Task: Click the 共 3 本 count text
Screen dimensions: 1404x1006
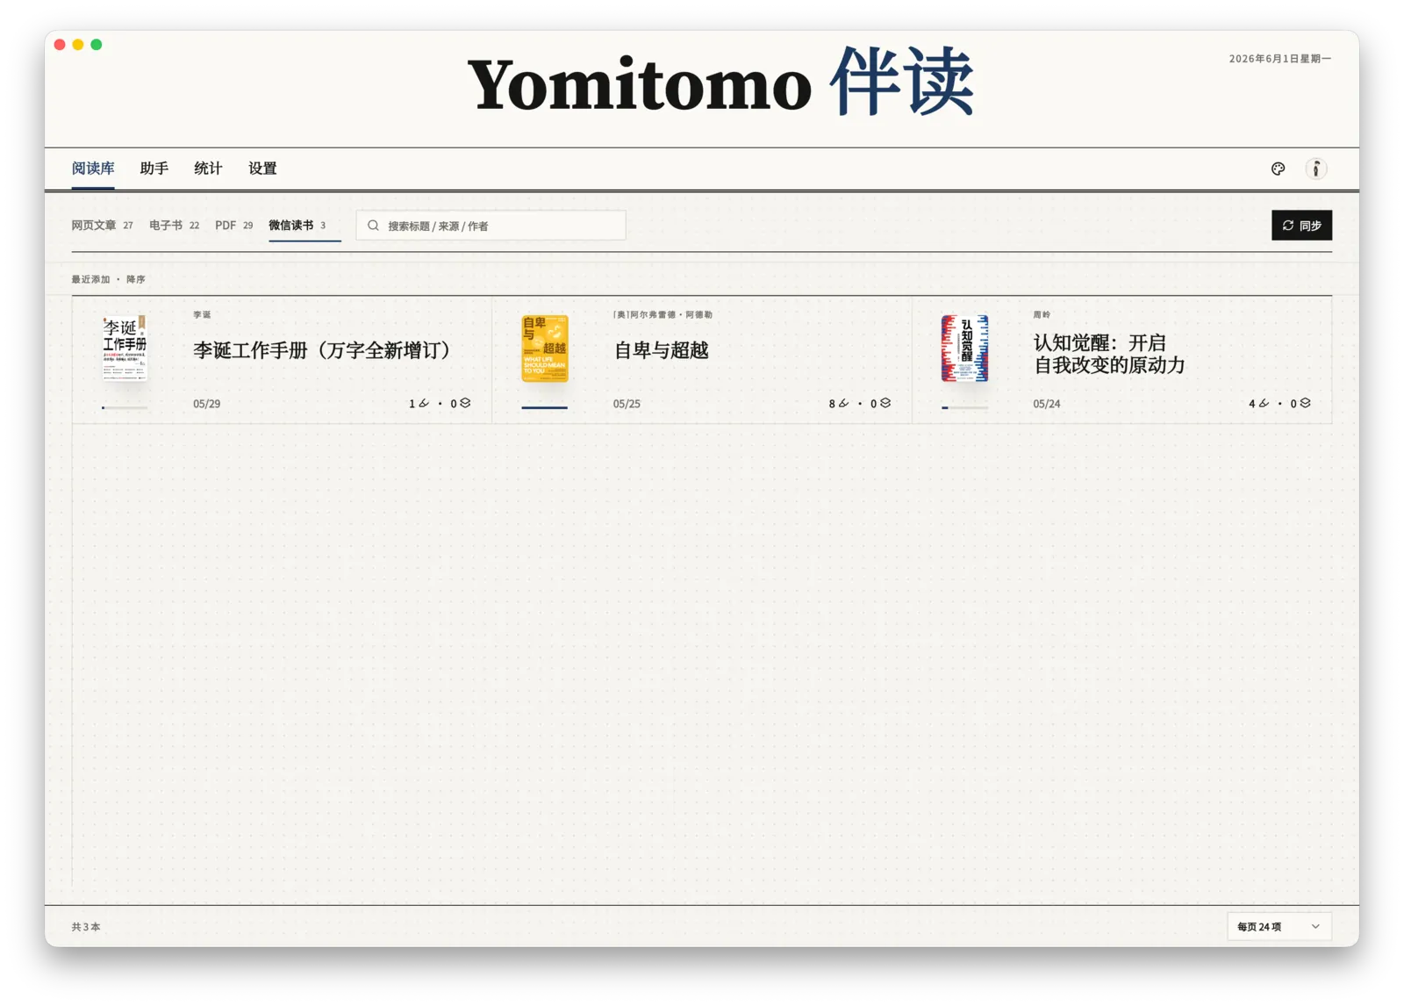Action: (86, 927)
